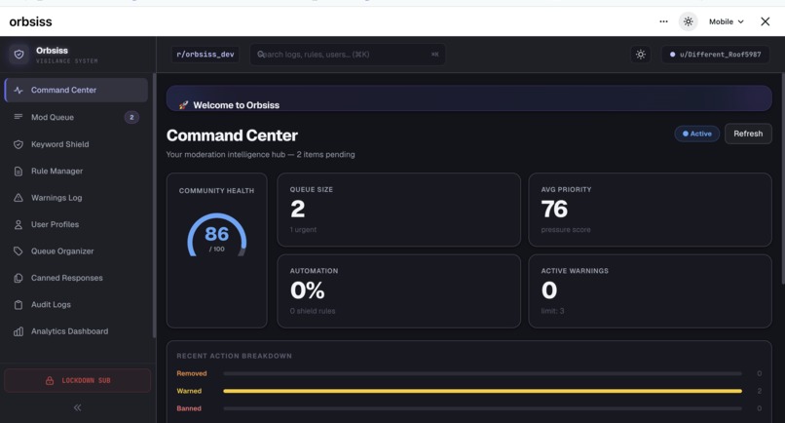Viewport: 785px width, 423px height.
Task: View the Audit Logs
Action: (76, 305)
